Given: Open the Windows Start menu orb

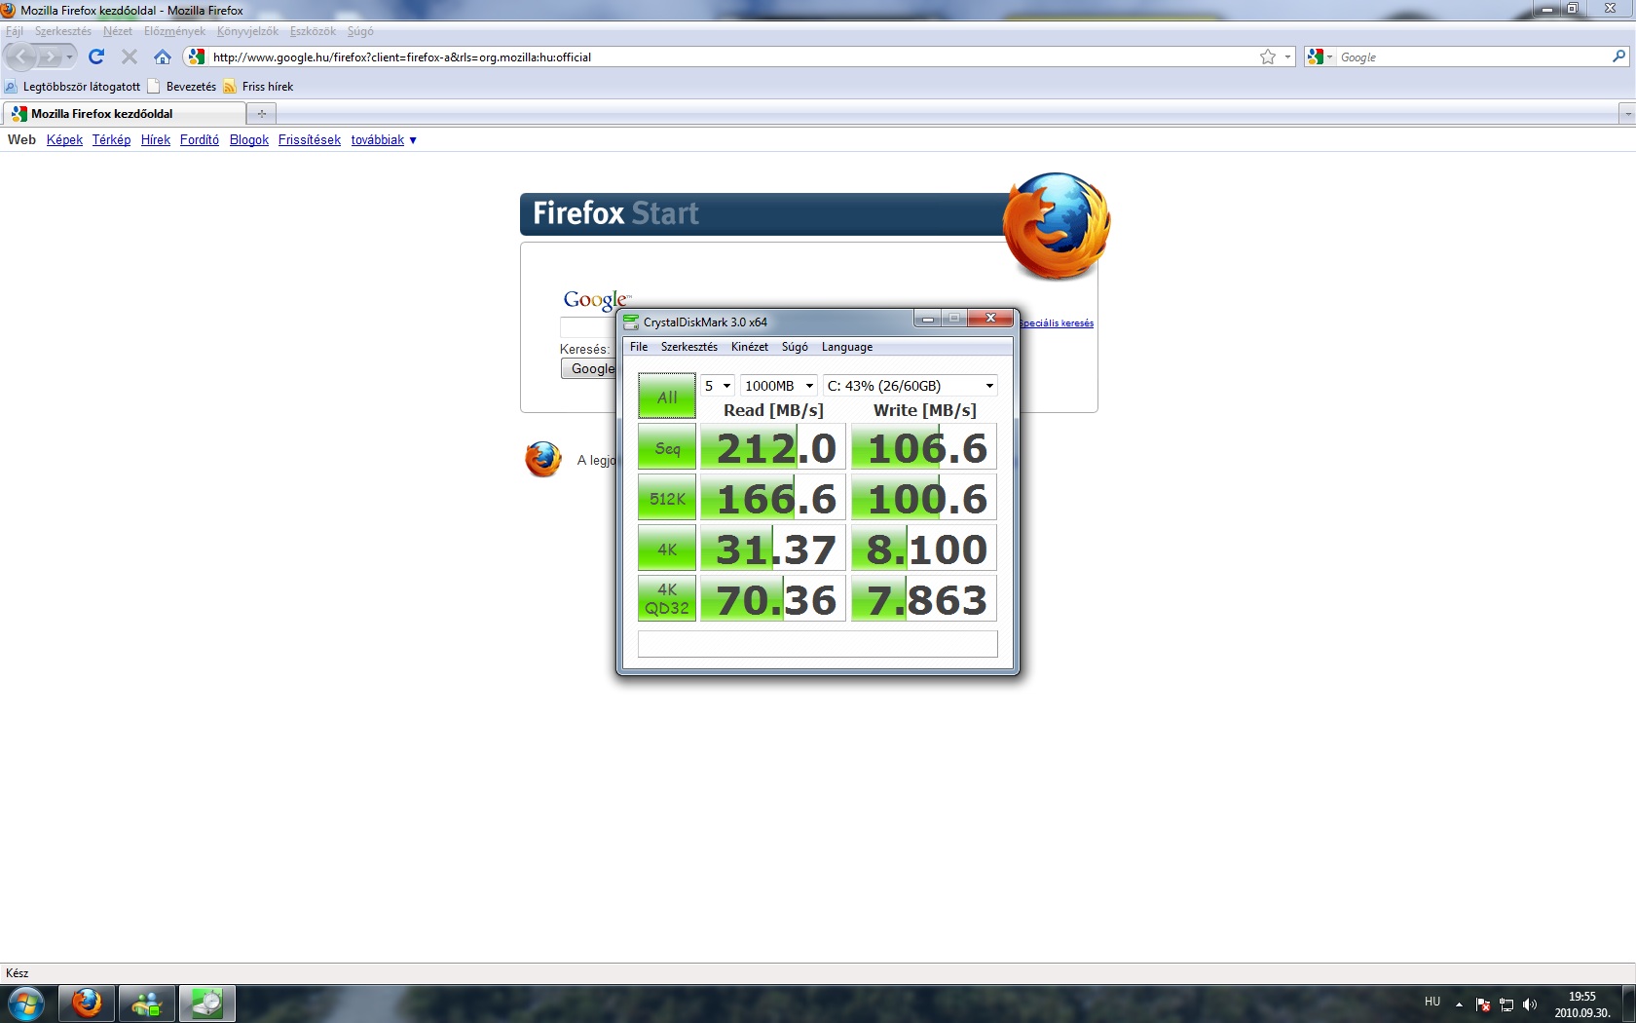Looking at the screenshot, I should click(26, 1004).
